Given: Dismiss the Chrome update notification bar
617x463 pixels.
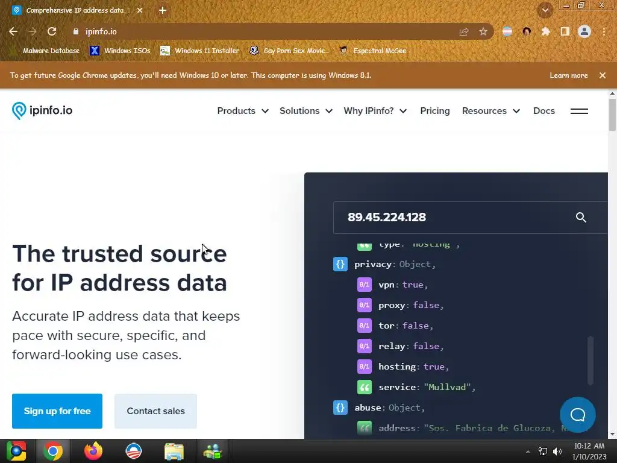Looking at the screenshot, I should [x=603, y=75].
